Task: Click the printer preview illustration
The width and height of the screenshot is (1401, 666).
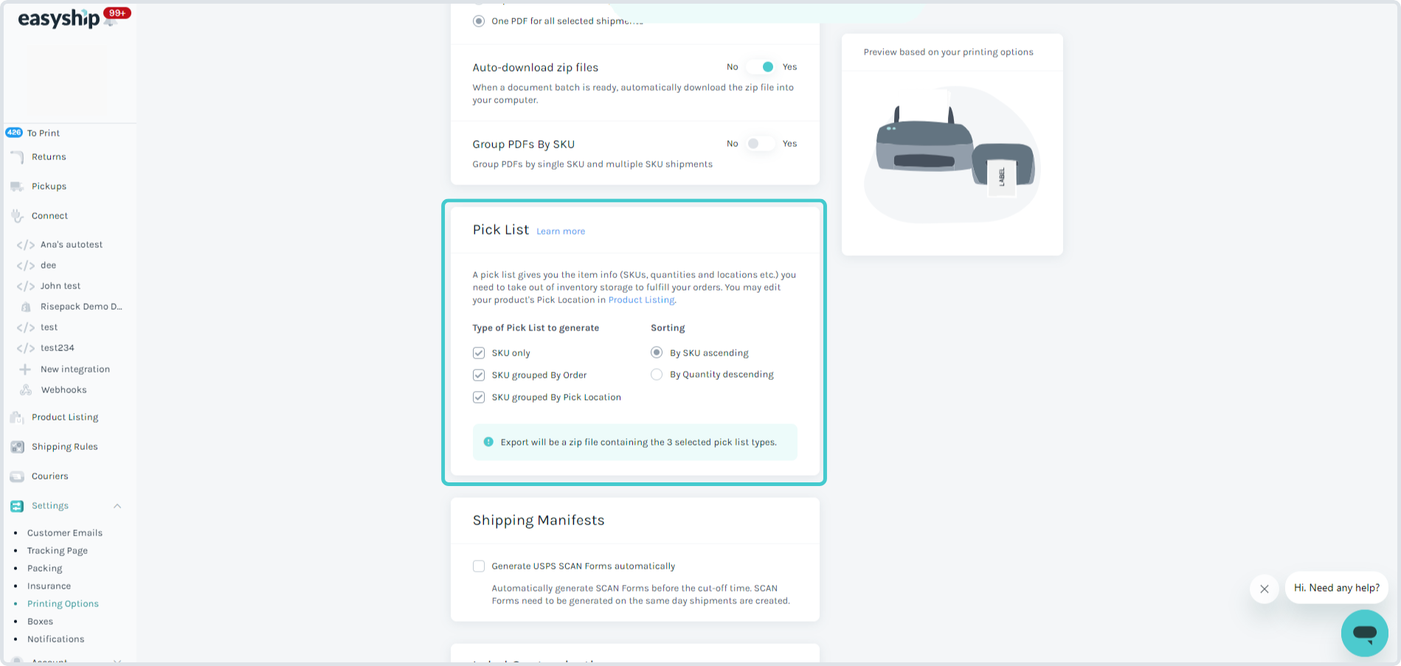Action: pyautogui.click(x=952, y=155)
